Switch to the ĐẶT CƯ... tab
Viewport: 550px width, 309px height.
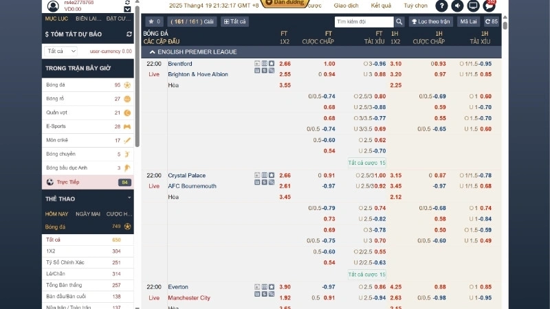(x=118, y=19)
